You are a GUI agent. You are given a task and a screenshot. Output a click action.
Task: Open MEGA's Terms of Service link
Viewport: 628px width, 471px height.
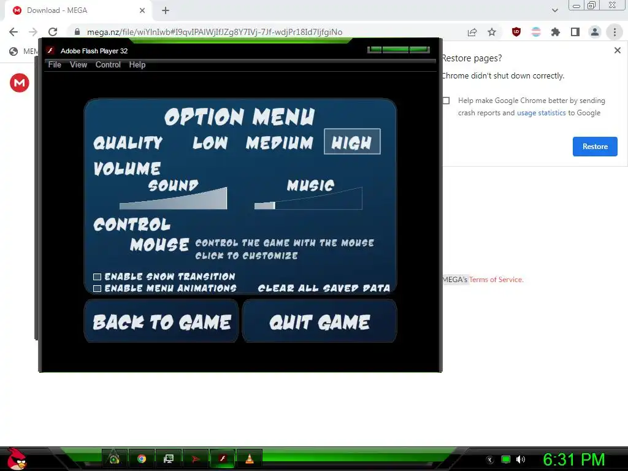click(496, 280)
